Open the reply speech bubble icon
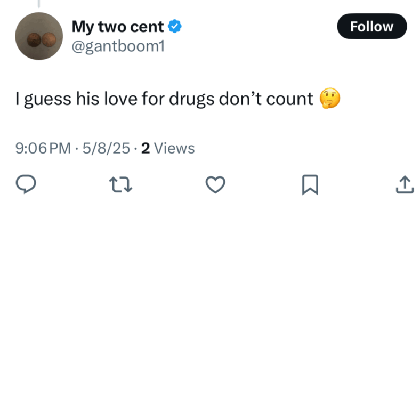Image resolution: width=420 pixels, height=420 pixels. click(26, 184)
